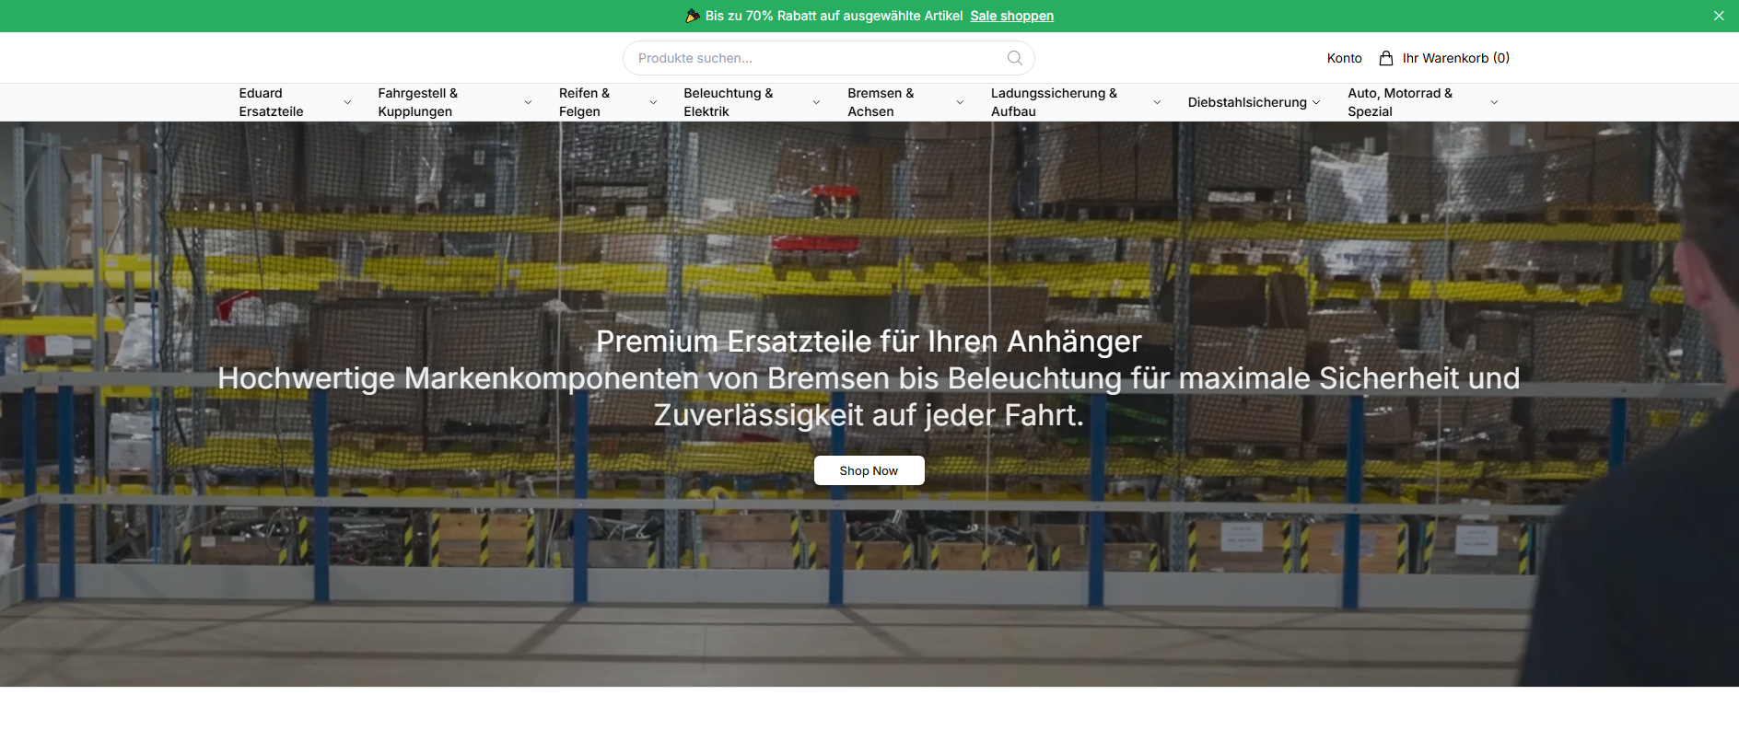Select Reifen & Felgen category
The height and width of the screenshot is (753, 1739).
(x=584, y=102)
